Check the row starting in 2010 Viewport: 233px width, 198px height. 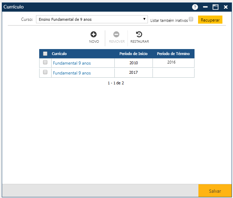(45, 62)
